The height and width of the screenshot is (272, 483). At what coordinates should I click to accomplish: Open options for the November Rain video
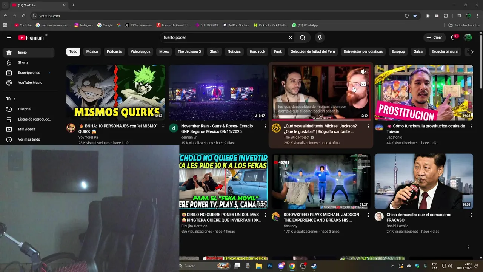266,127
